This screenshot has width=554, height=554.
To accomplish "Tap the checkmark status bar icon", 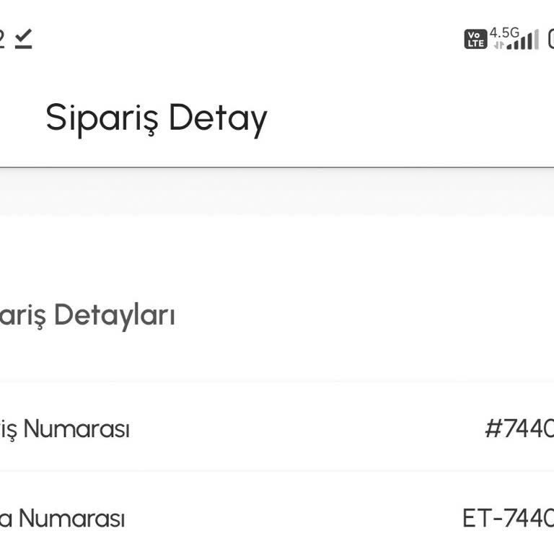I will (23, 38).
